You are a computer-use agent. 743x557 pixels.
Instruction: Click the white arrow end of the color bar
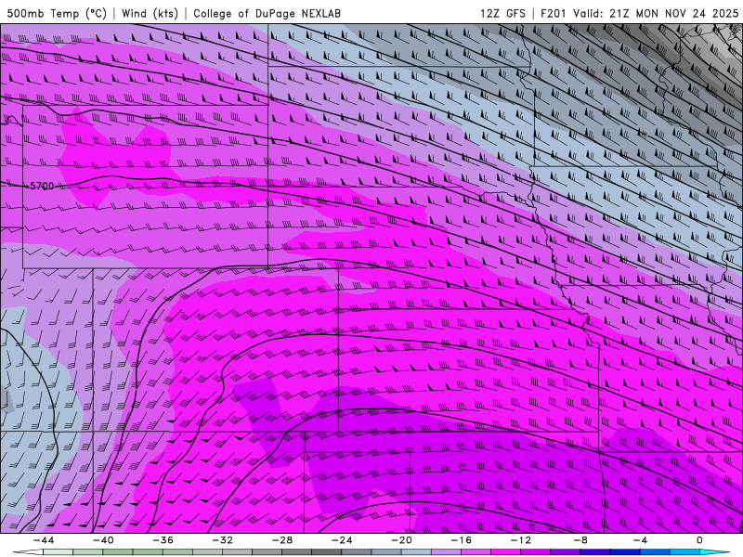[28, 552]
